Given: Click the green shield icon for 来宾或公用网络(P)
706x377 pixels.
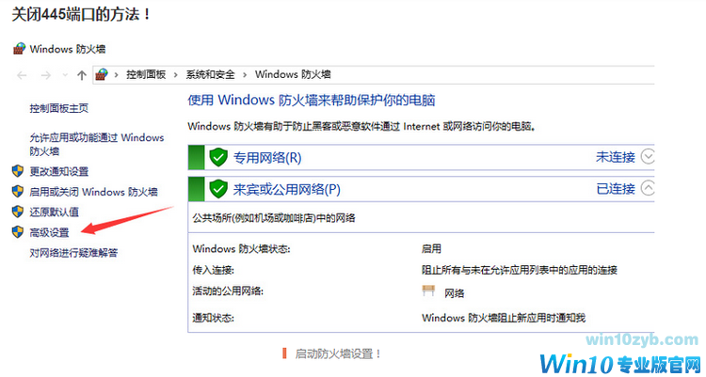Looking at the screenshot, I should (x=218, y=189).
